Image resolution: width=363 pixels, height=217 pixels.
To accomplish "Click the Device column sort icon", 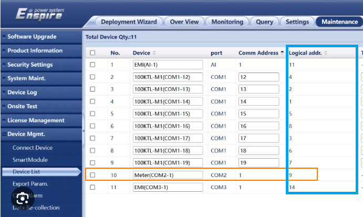I will click(x=154, y=53).
